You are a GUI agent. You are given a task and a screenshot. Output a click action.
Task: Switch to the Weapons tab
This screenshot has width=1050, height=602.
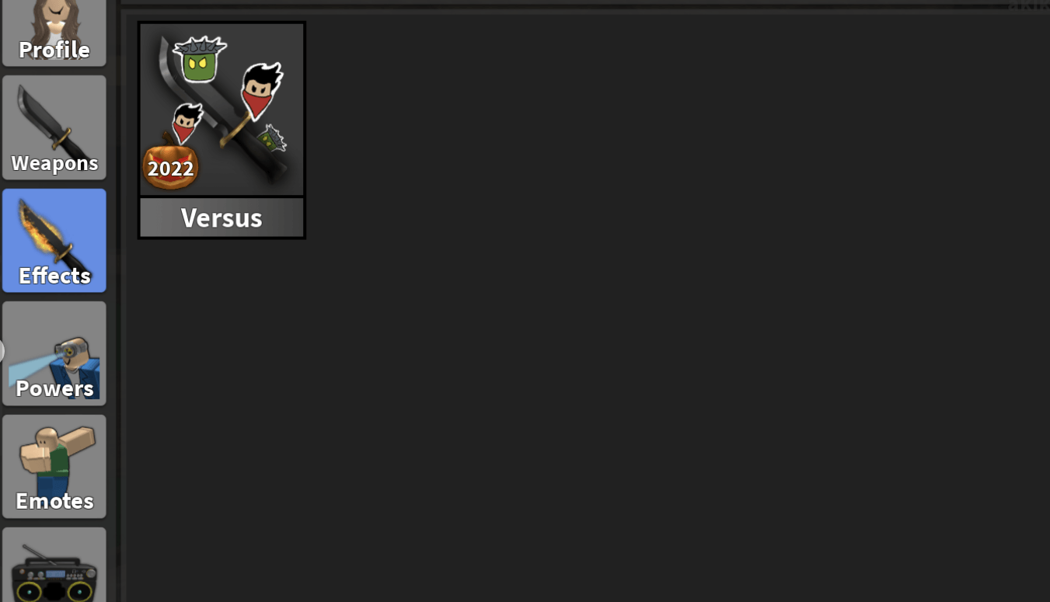pyautogui.click(x=54, y=127)
